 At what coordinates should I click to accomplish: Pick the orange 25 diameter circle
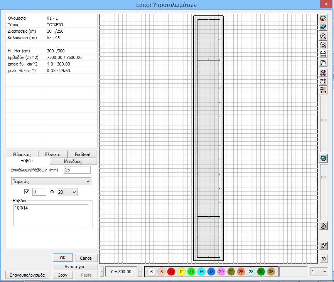pos(241,272)
